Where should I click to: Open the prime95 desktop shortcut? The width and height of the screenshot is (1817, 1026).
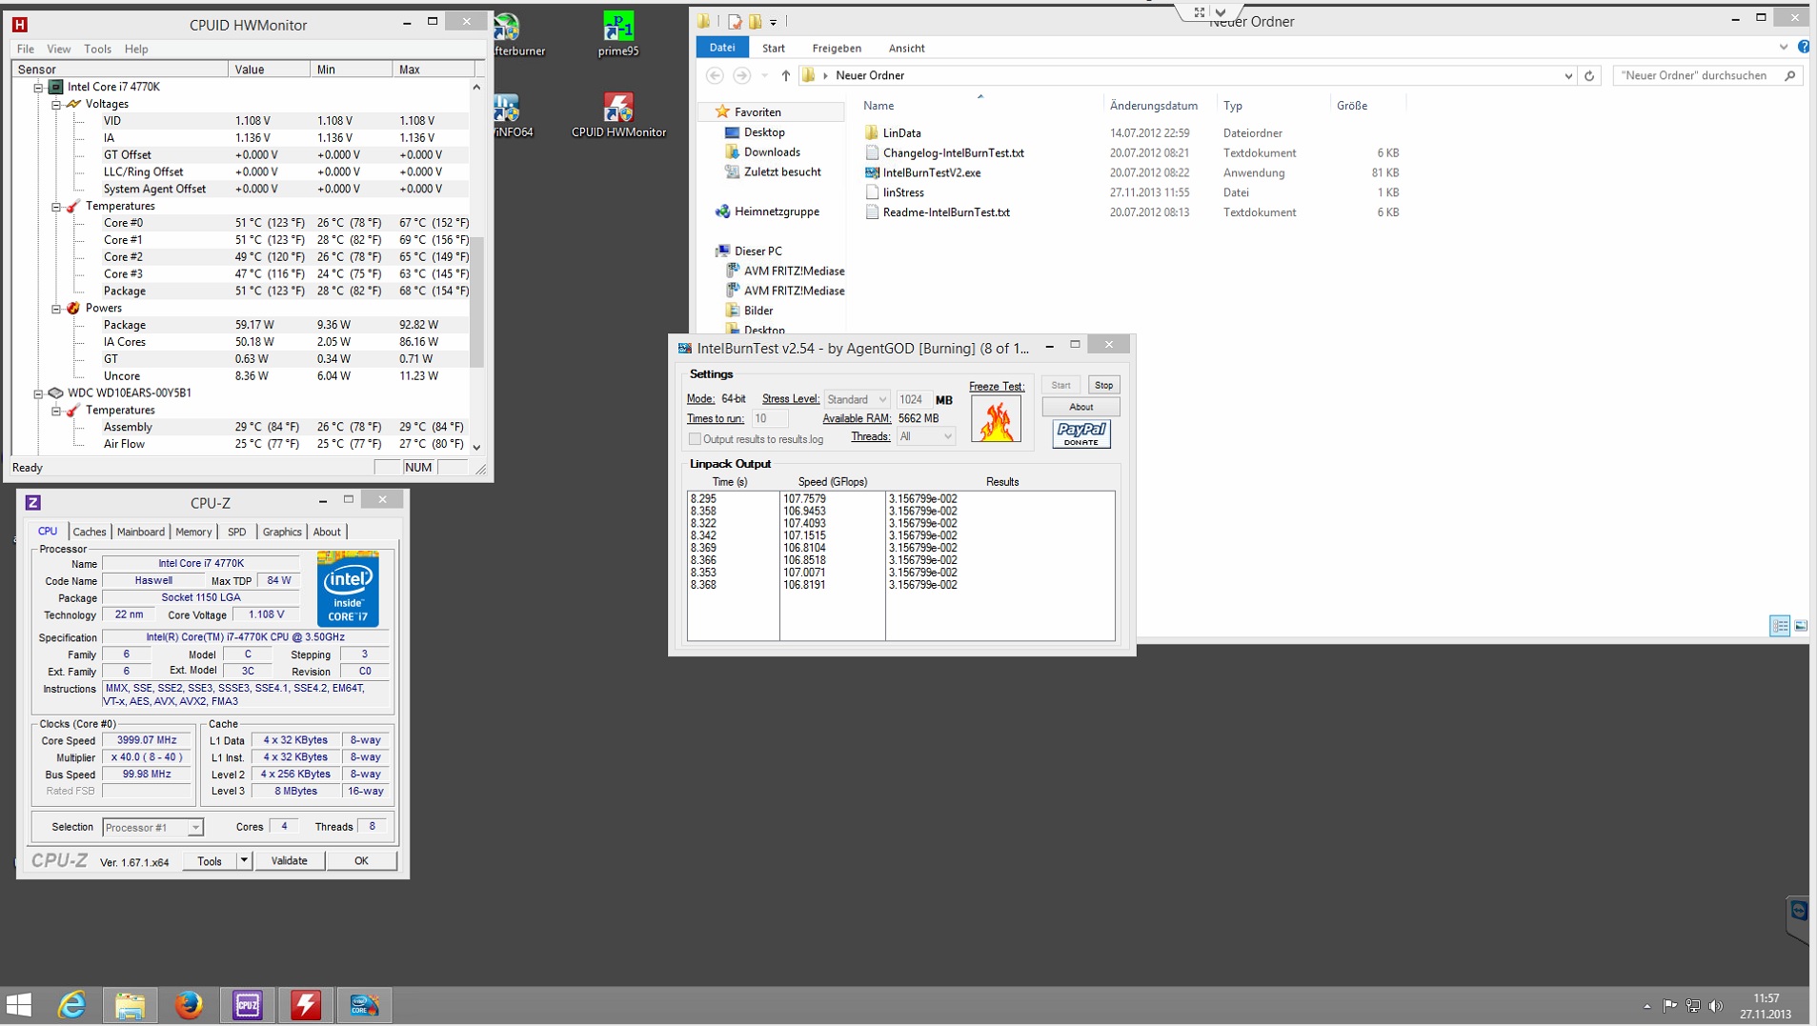(x=618, y=34)
